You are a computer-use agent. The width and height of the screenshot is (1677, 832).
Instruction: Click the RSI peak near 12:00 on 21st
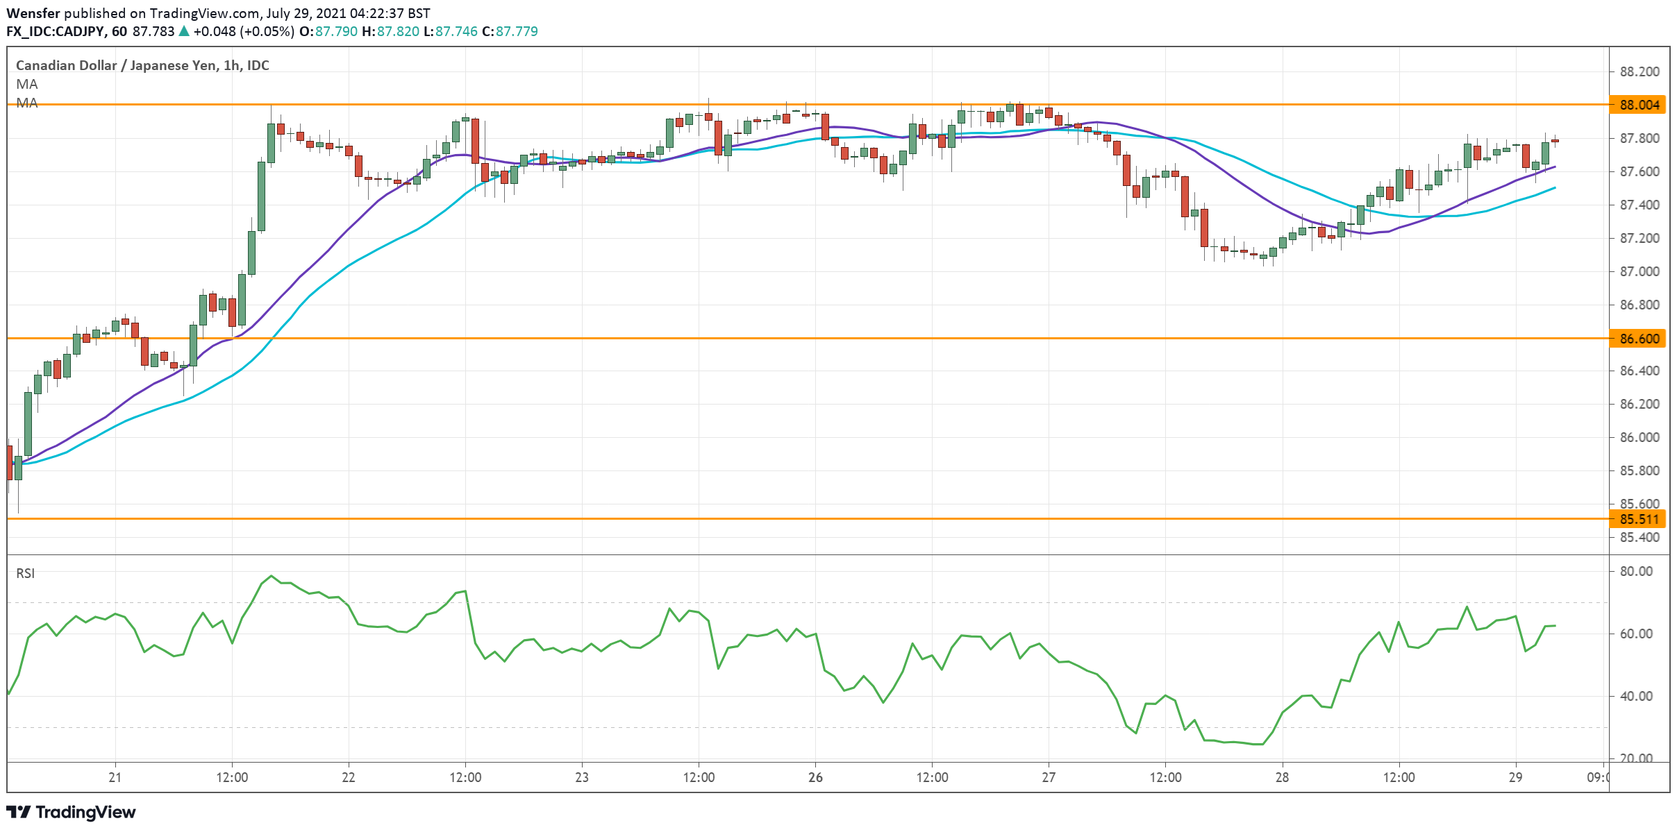point(271,576)
